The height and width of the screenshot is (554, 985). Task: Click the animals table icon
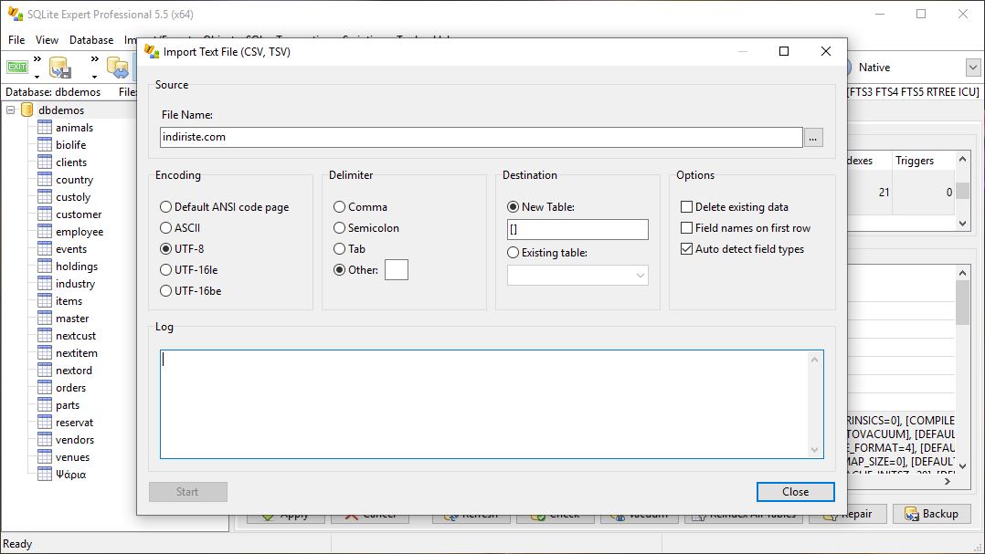point(45,128)
